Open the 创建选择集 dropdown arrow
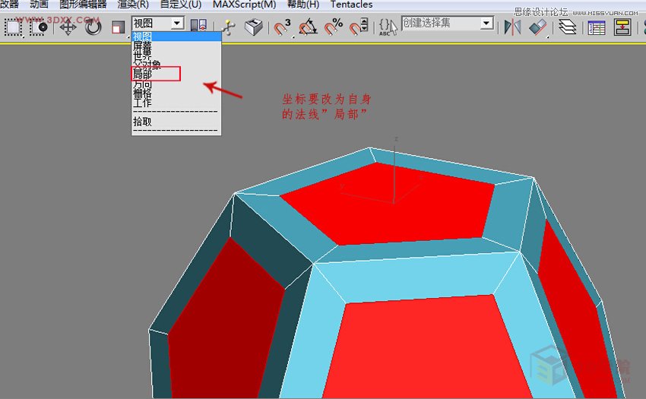 click(x=486, y=23)
